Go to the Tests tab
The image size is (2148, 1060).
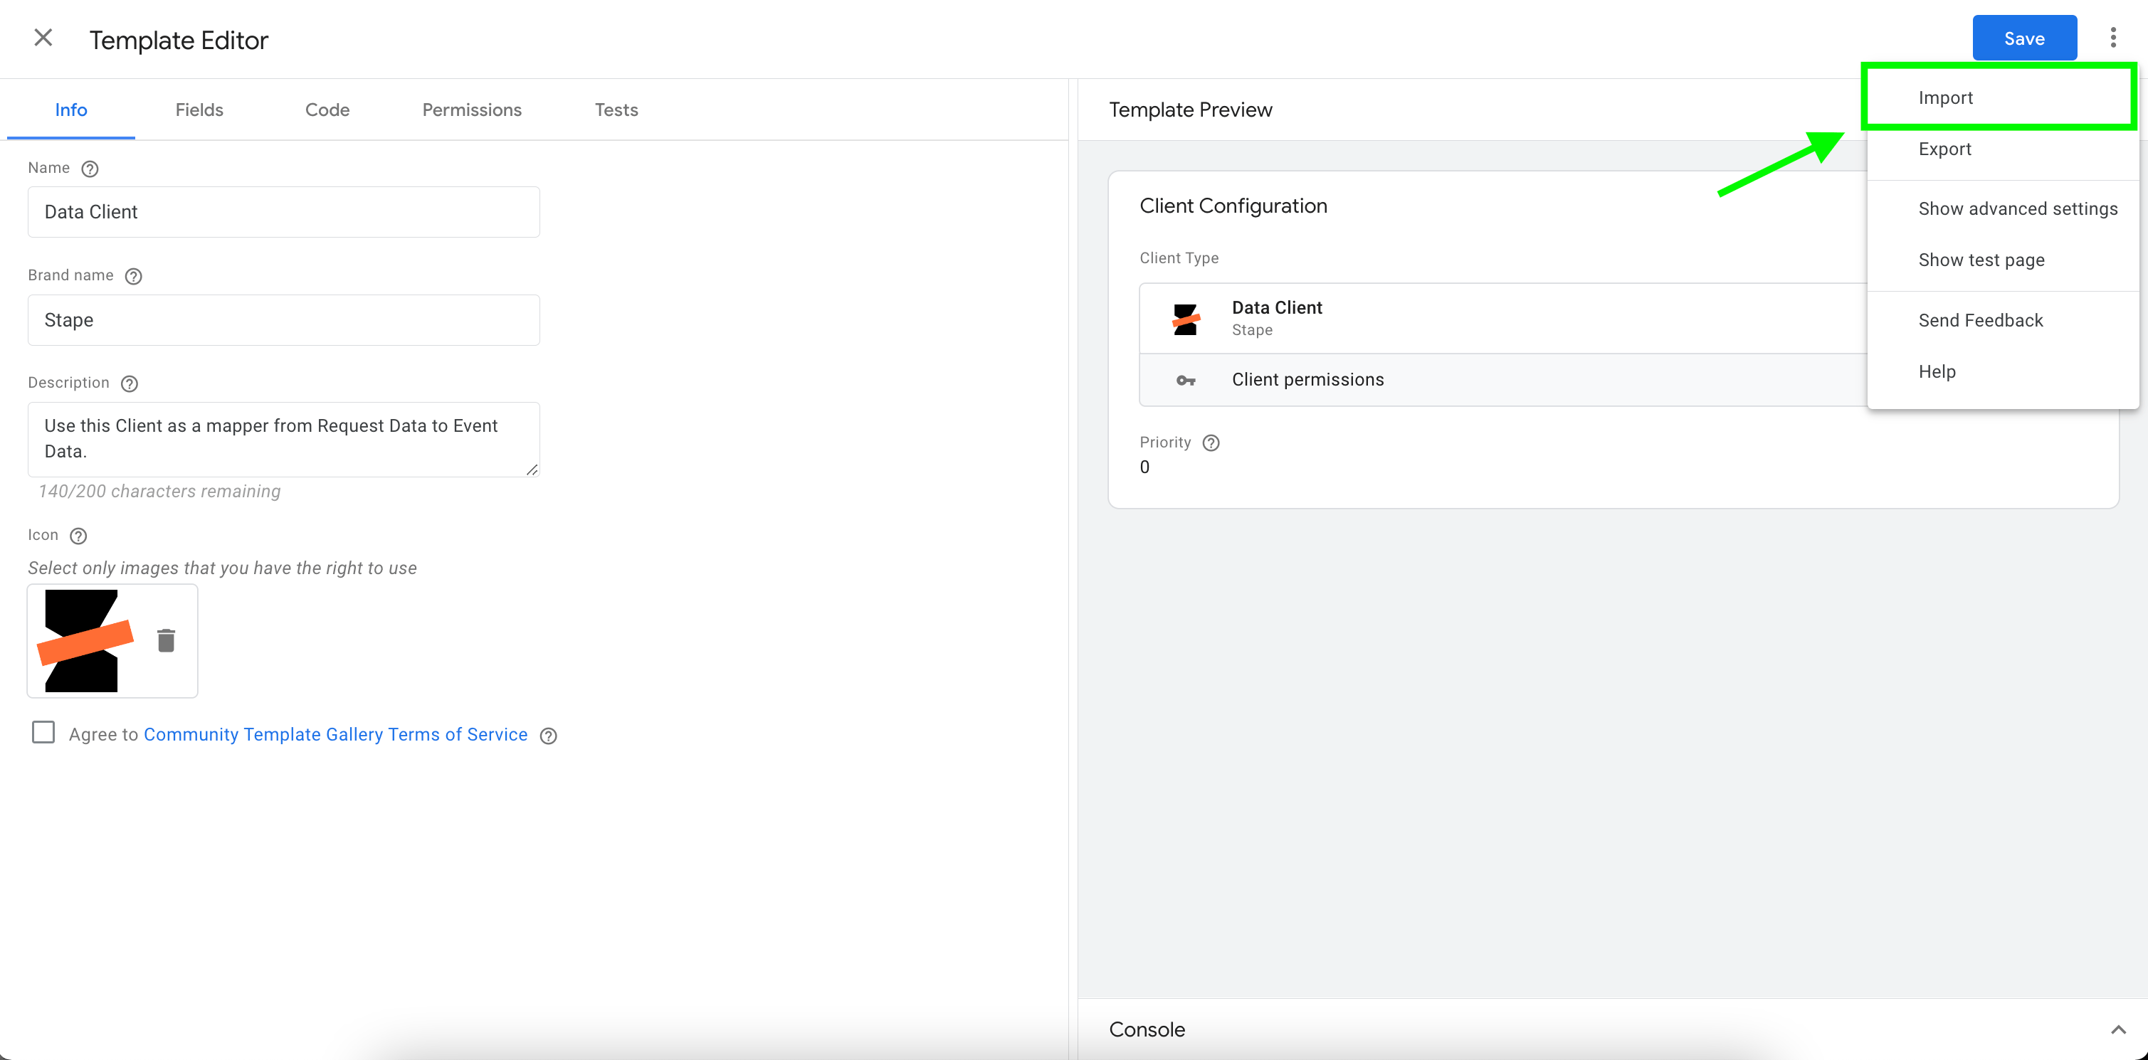point(616,110)
